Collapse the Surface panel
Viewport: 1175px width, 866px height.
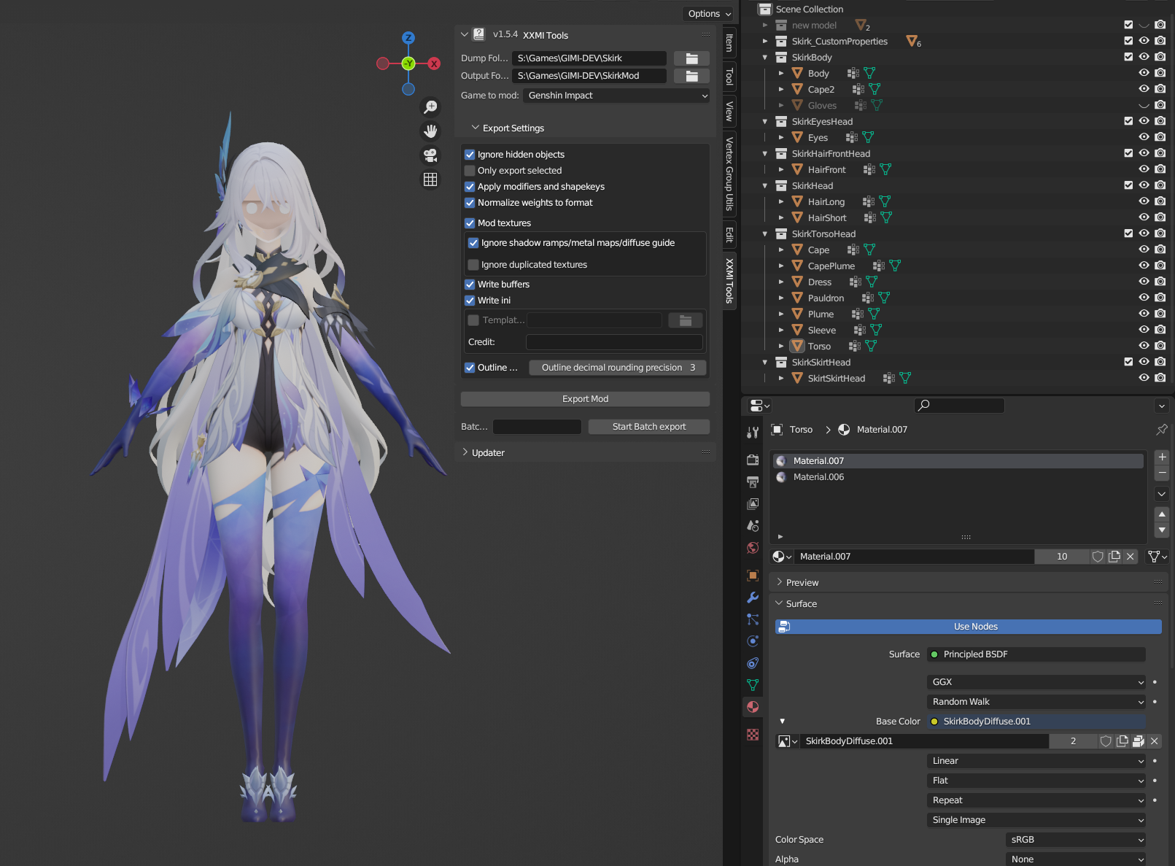point(780,603)
